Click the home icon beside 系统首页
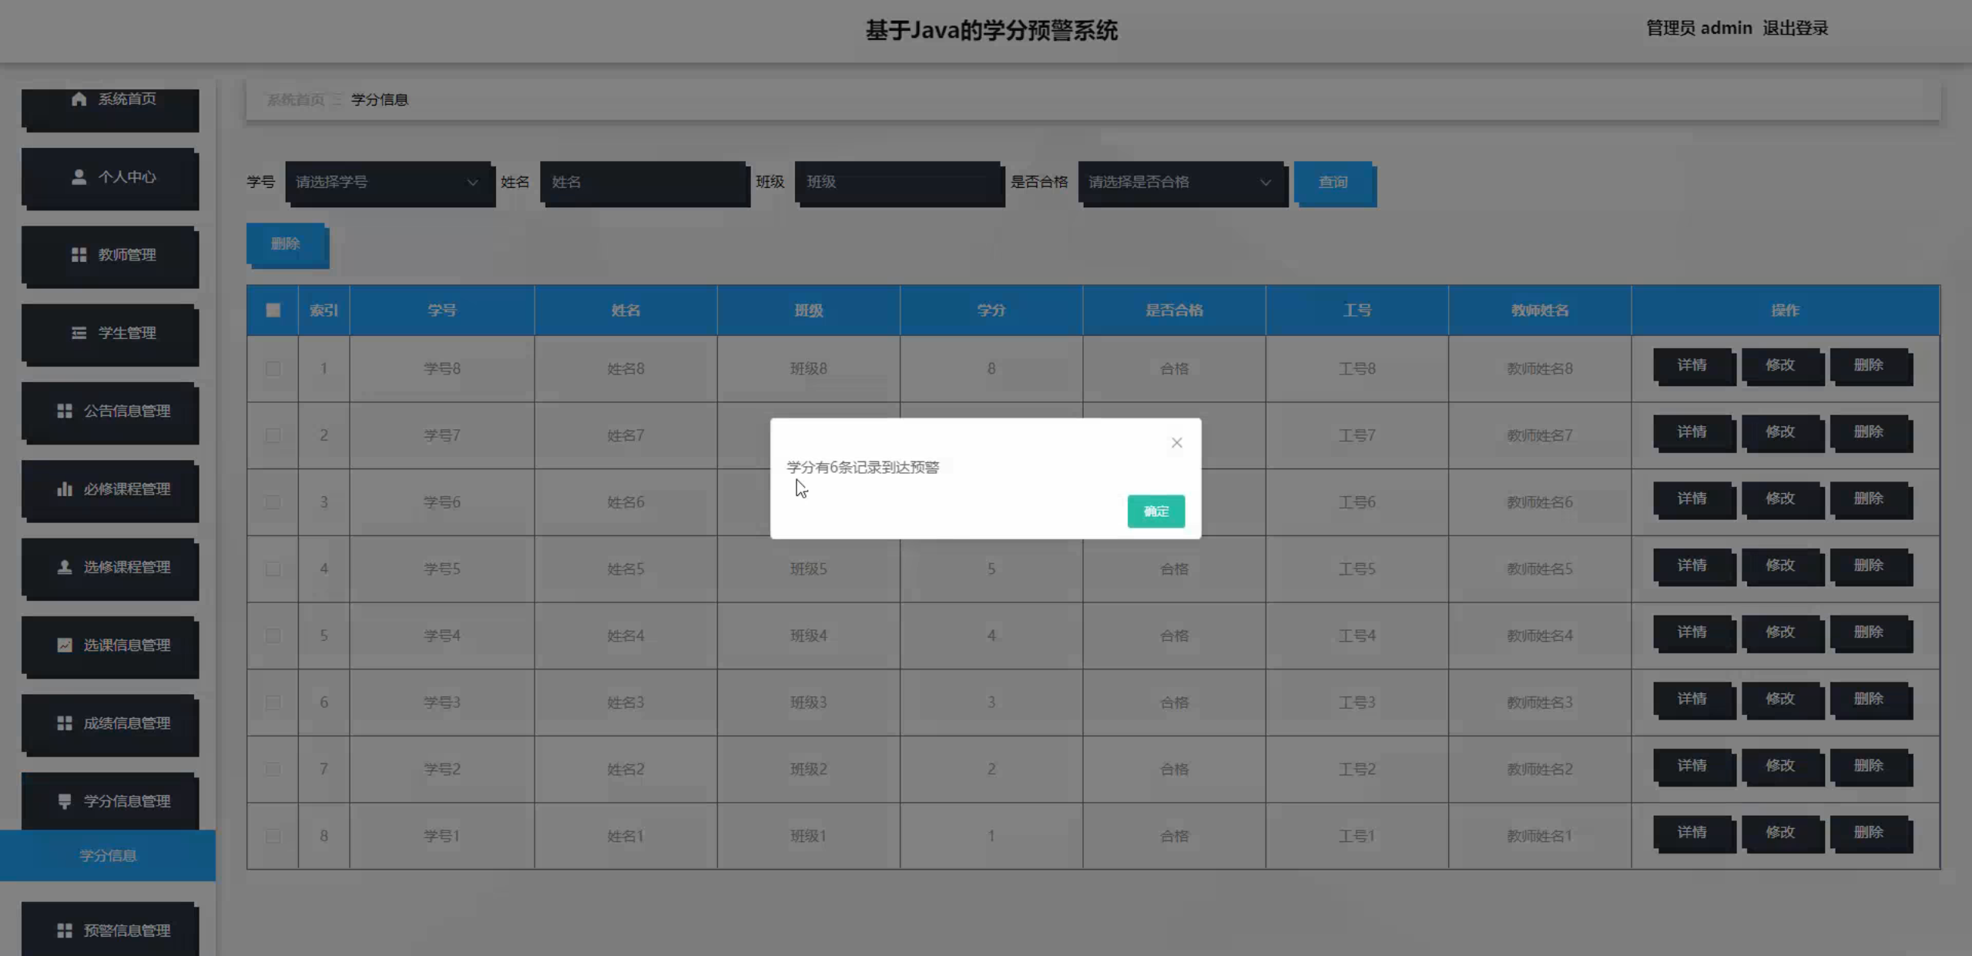The width and height of the screenshot is (1972, 956). [79, 99]
